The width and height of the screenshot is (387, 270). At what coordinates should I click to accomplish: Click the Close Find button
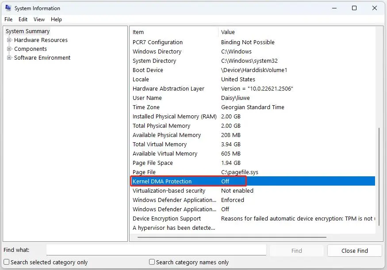click(354, 251)
